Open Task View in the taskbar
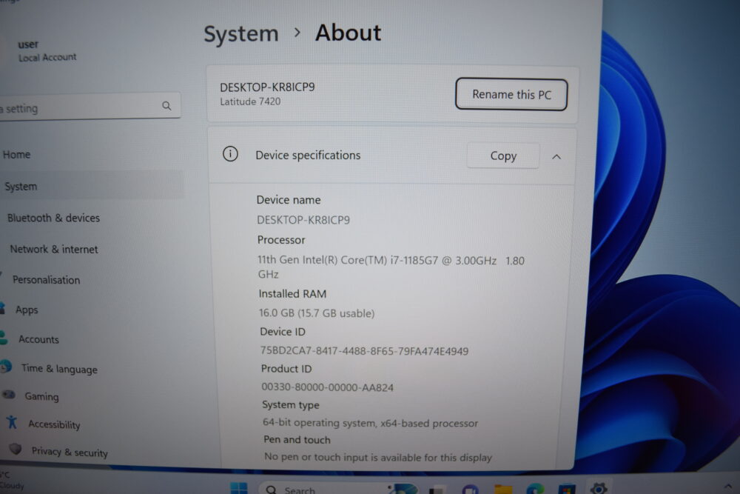740x494 pixels. [x=437, y=490]
